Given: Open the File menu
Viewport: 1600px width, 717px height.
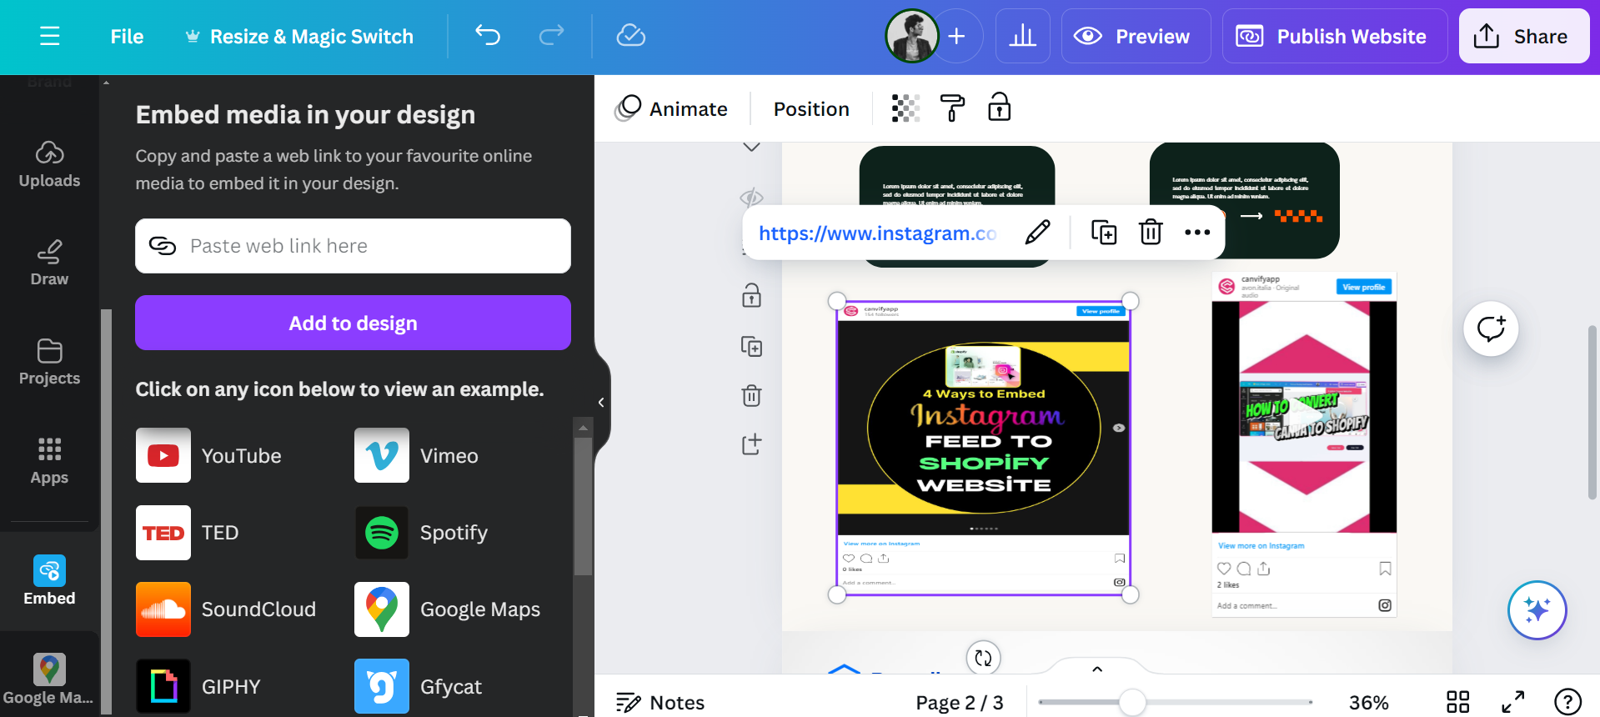Looking at the screenshot, I should pos(127,37).
